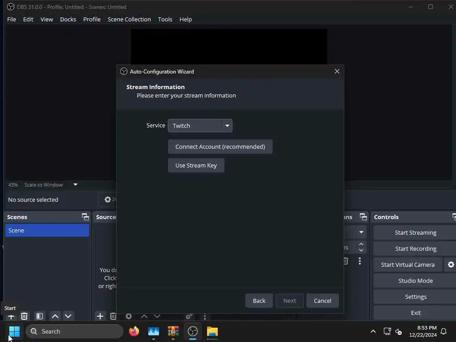Open the notifications bell
This screenshot has height=342, width=456.
[444, 331]
